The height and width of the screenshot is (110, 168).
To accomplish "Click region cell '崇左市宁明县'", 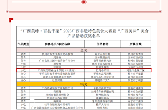I will point(136,80).
